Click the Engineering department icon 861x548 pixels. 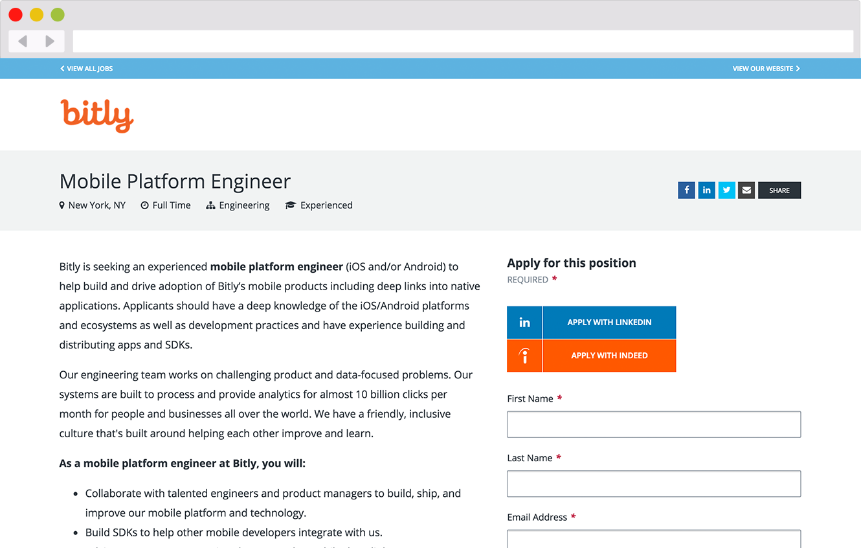(x=210, y=205)
